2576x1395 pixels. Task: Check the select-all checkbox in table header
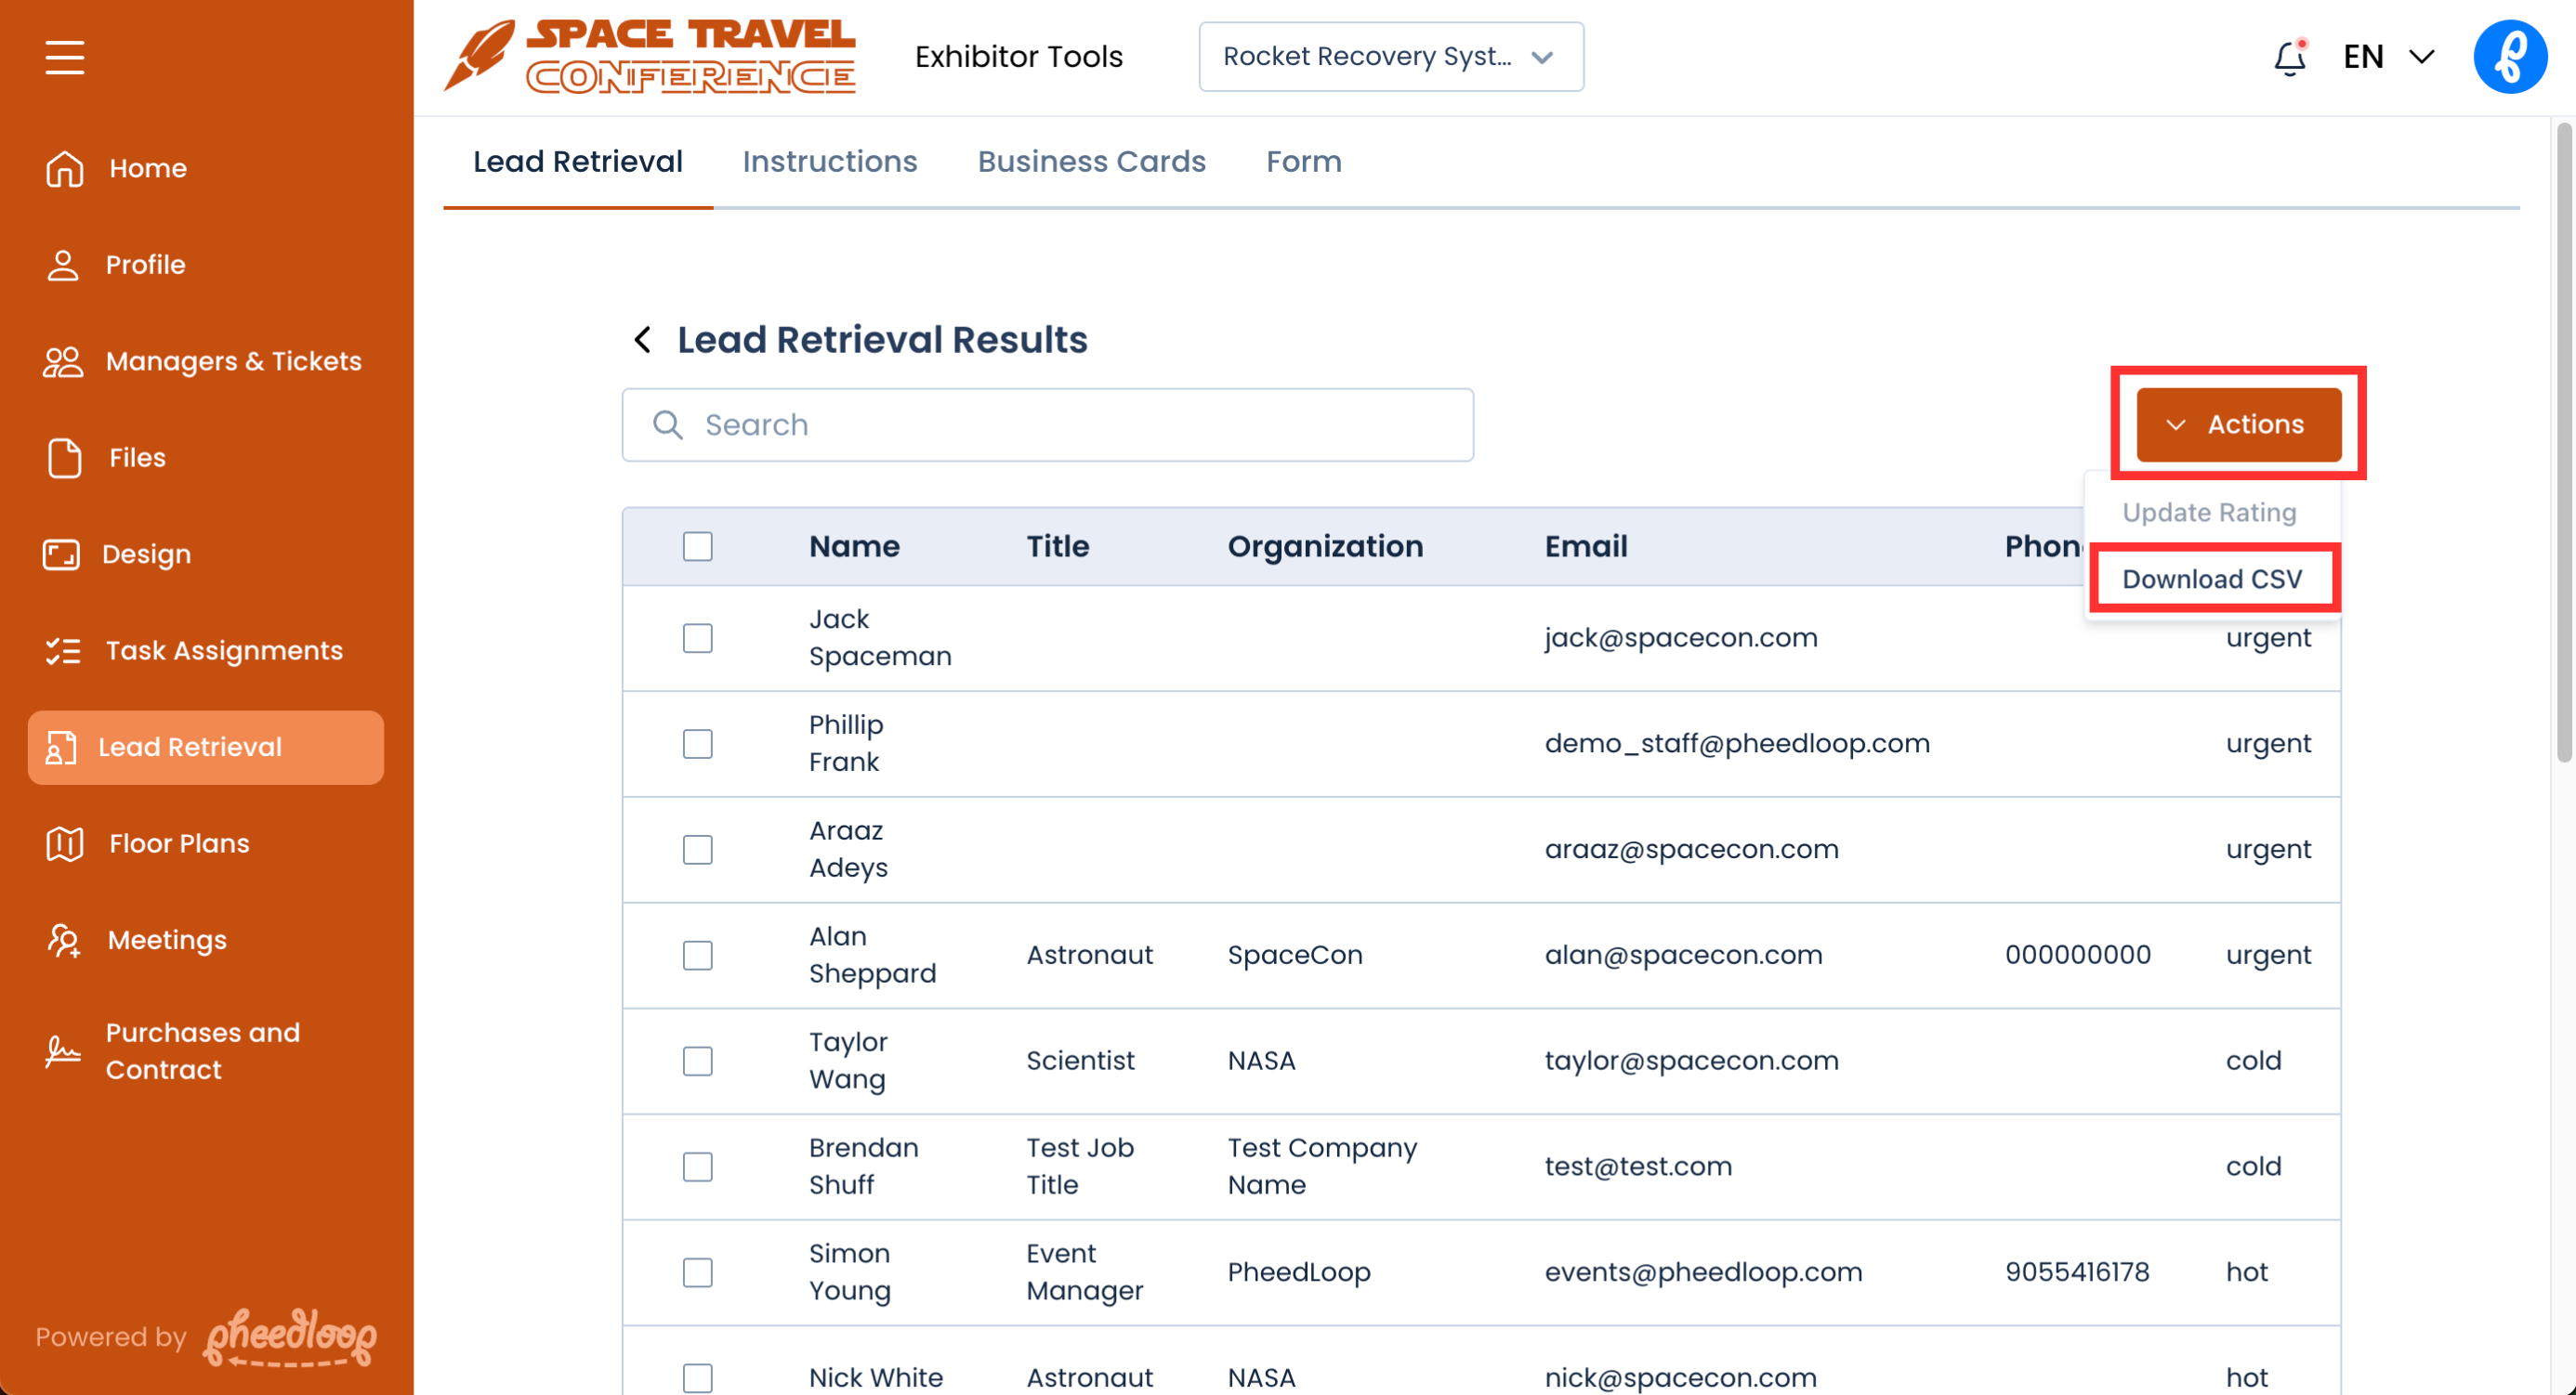coord(697,545)
